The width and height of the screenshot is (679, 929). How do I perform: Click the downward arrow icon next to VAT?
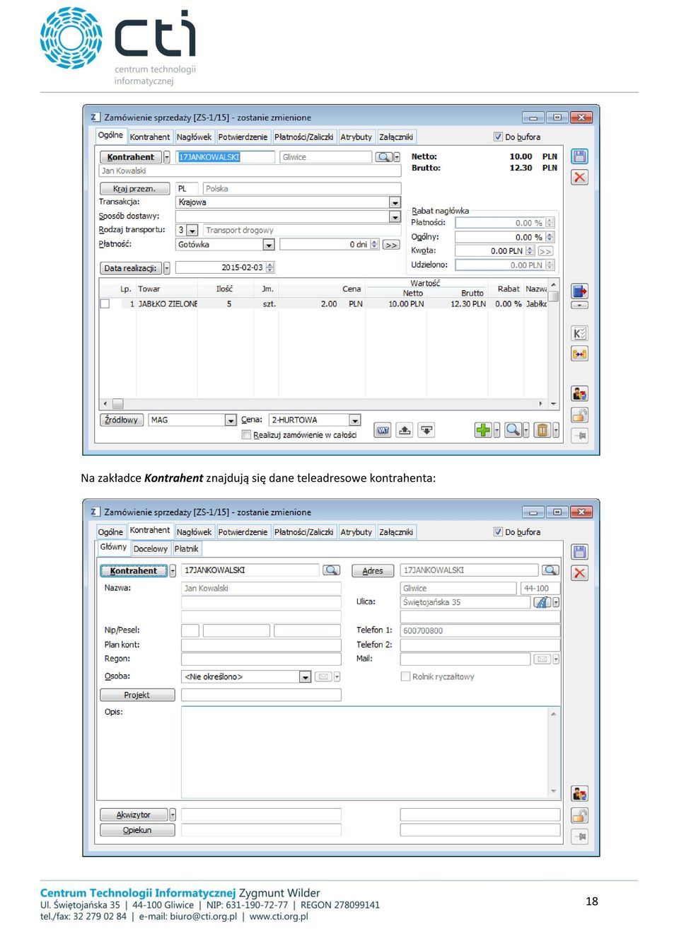tap(426, 430)
